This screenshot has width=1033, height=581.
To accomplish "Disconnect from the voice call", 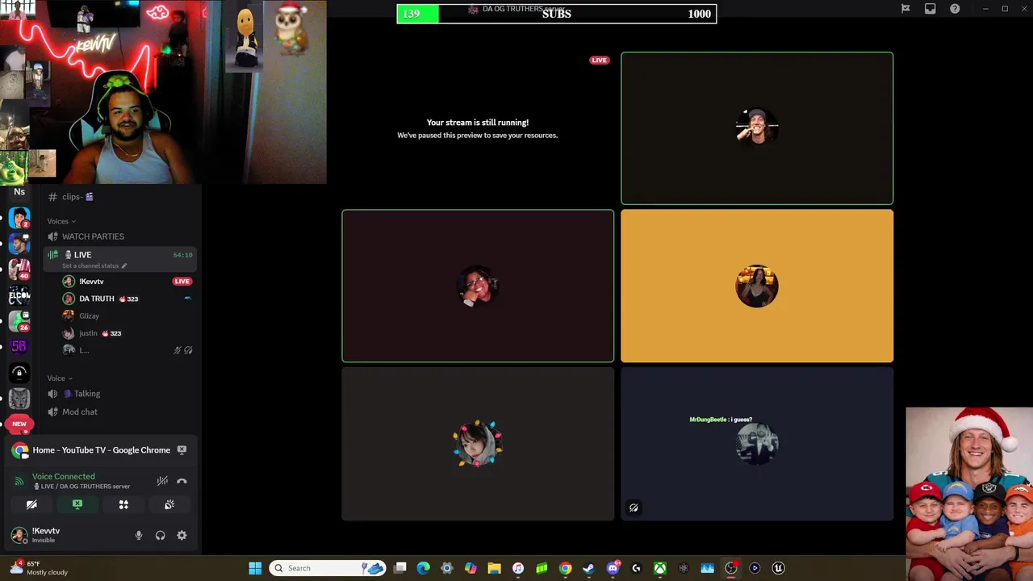I will coord(182,481).
